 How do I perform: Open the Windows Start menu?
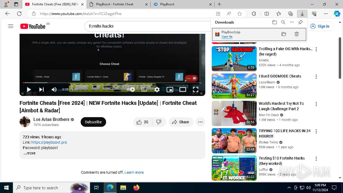6,188
